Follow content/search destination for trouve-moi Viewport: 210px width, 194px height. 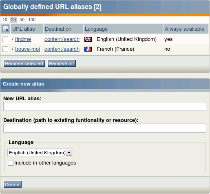tap(62, 49)
